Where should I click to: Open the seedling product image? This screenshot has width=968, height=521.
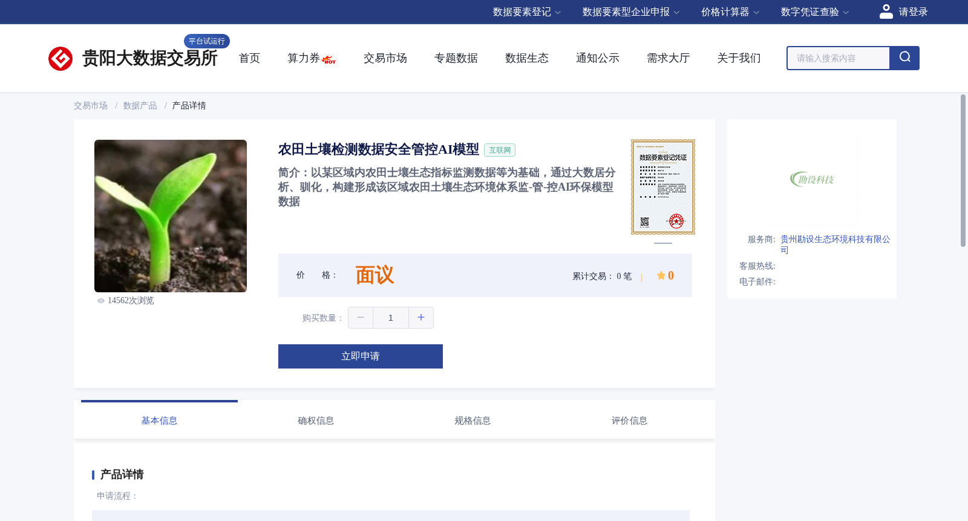click(x=171, y=216)
